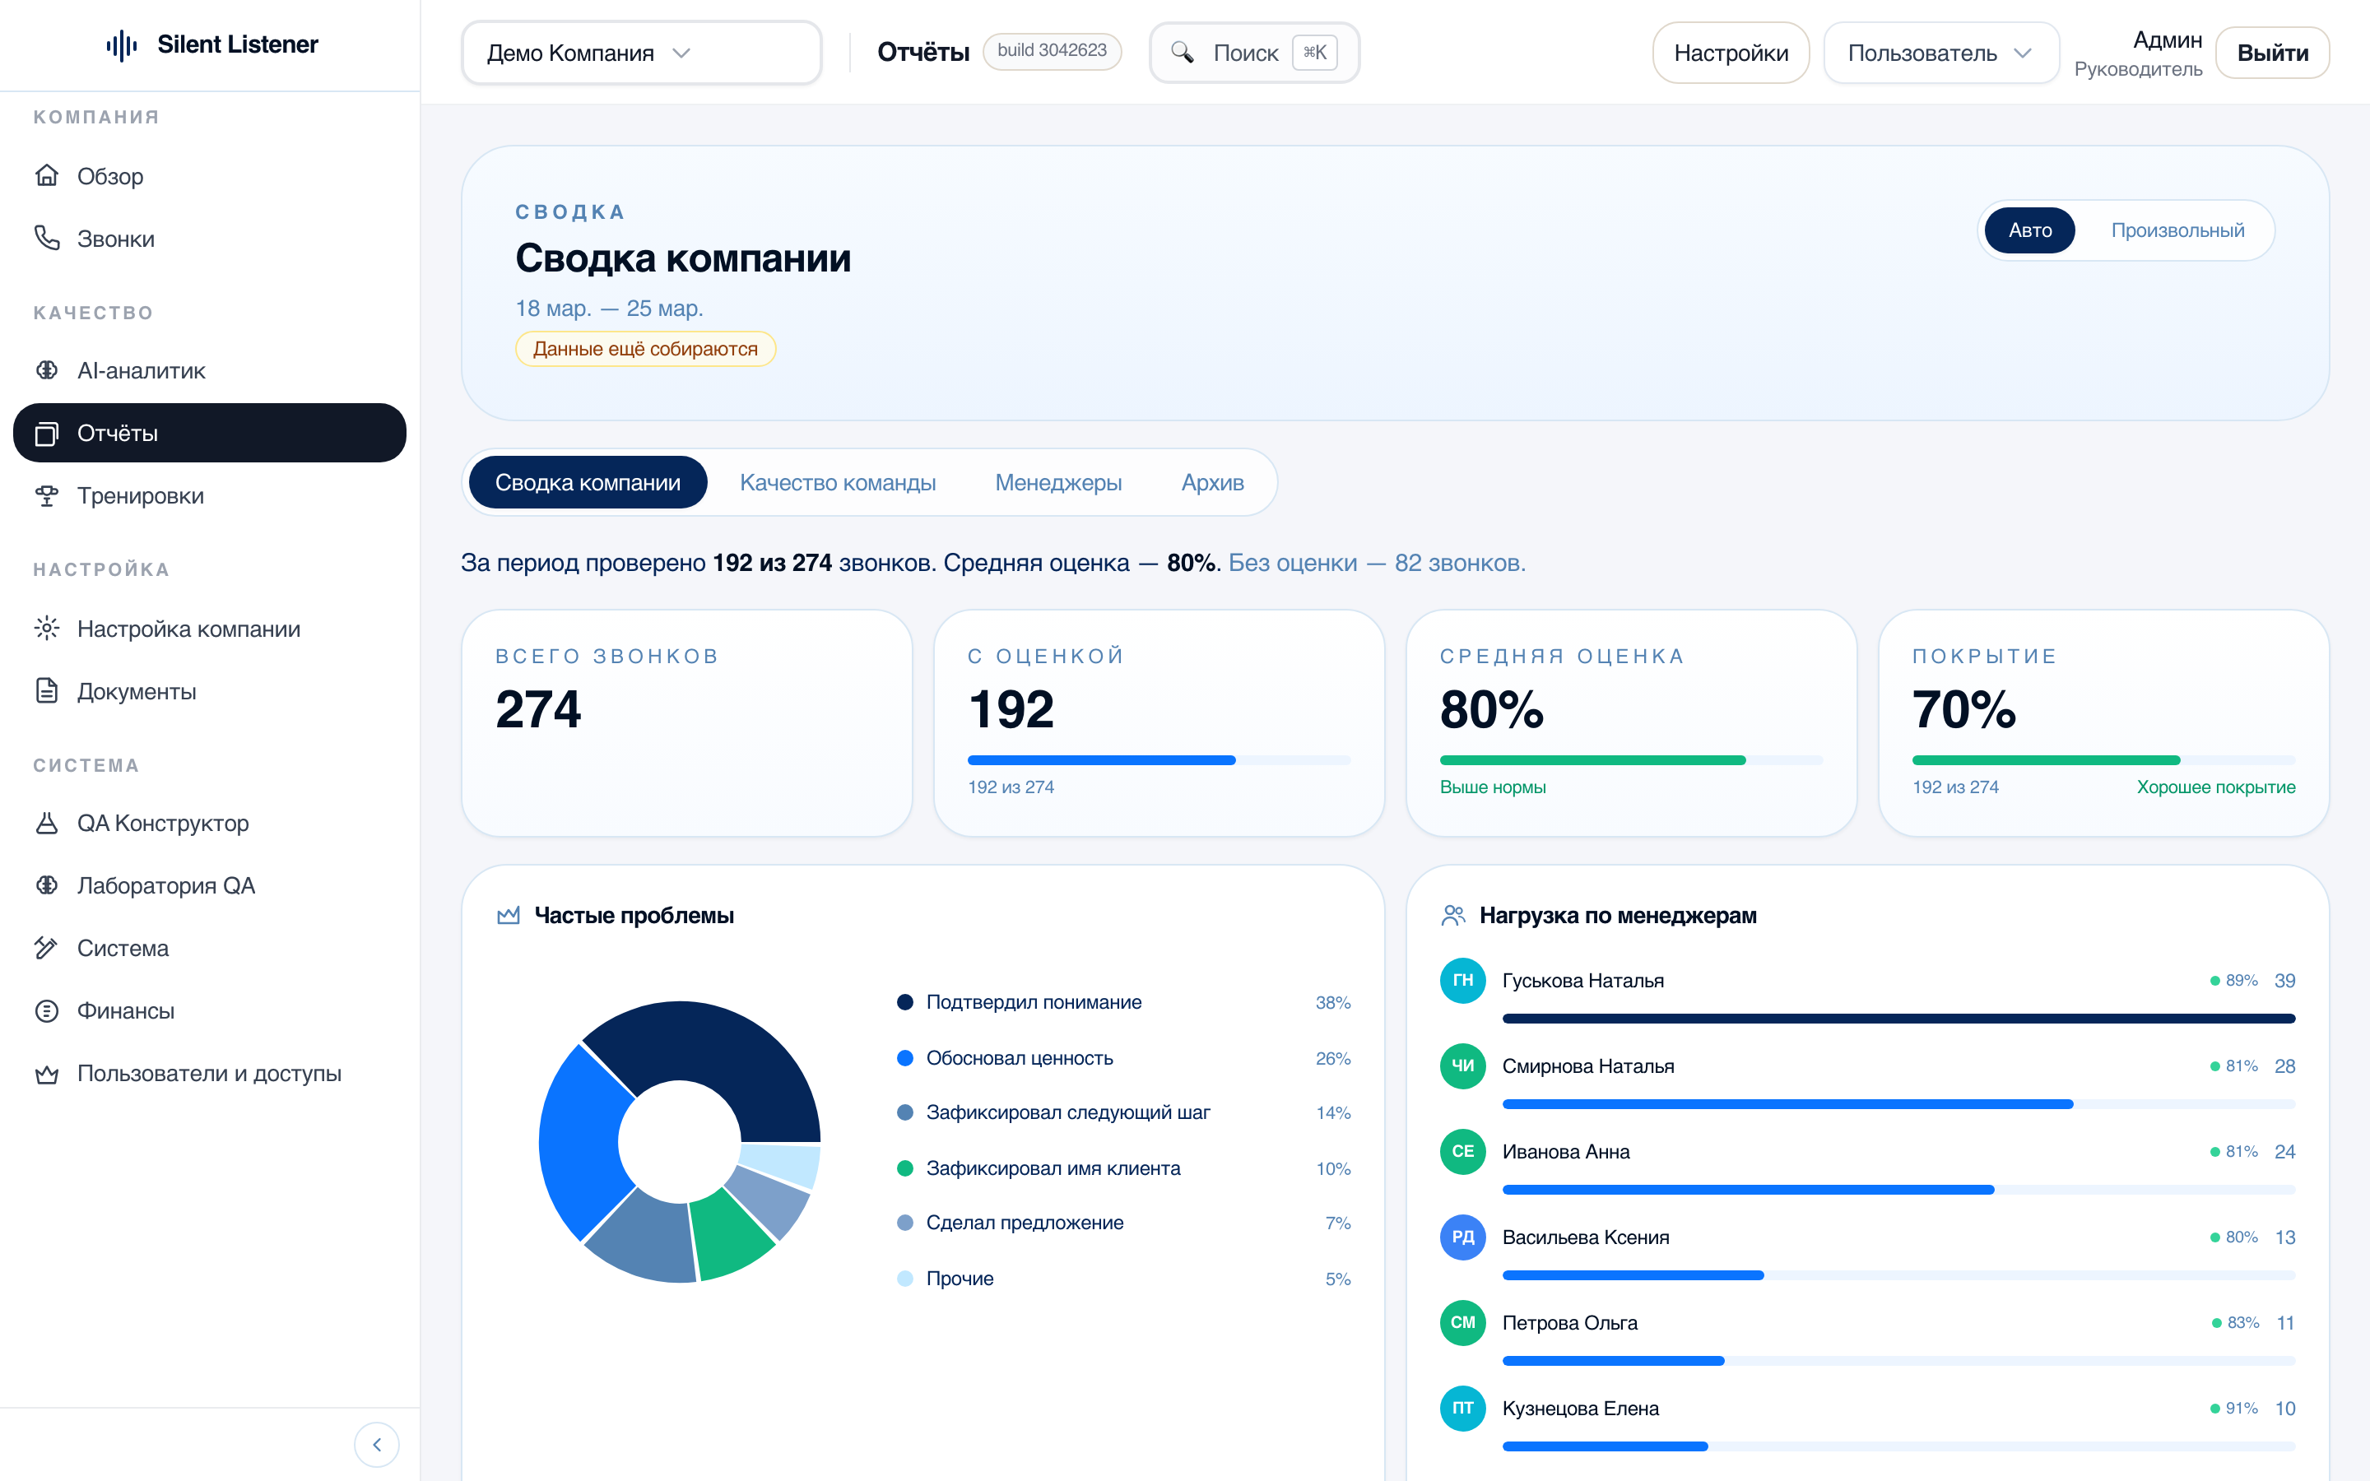The width and height of the screenshot is (2370, 1481).
Task: Collapse the sidebar with chevron button
Action: pyautogui.click(x=376, y=1445)
